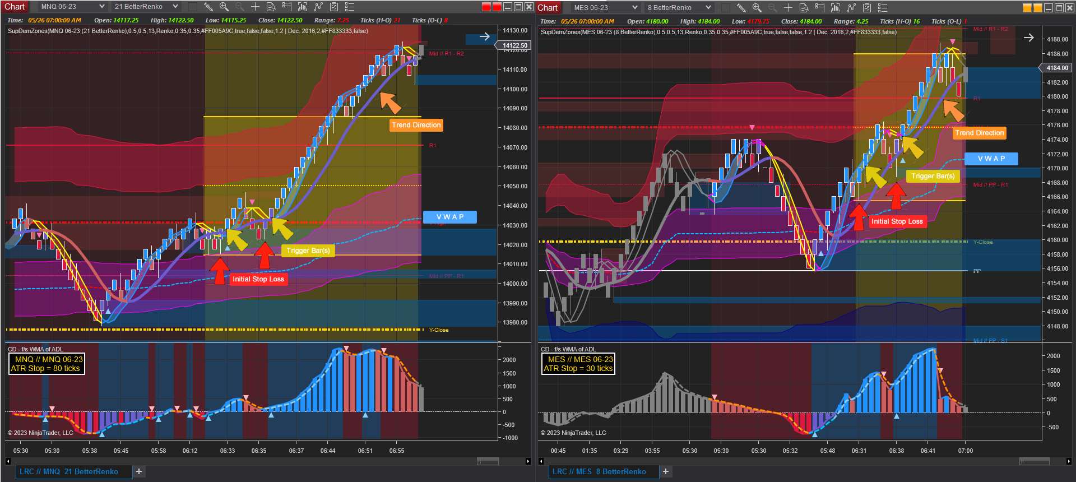Click the 'Ticks (H-O) 21' value in MNQ header
Screen dimensions: 1076x482
tap(381, 20)
